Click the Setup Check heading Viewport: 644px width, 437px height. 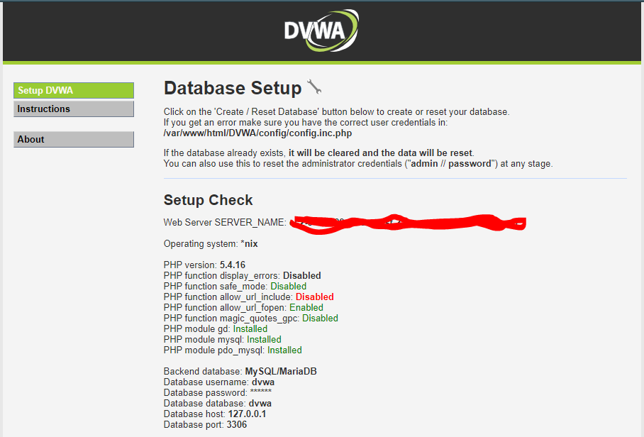[x=208, y=200]
